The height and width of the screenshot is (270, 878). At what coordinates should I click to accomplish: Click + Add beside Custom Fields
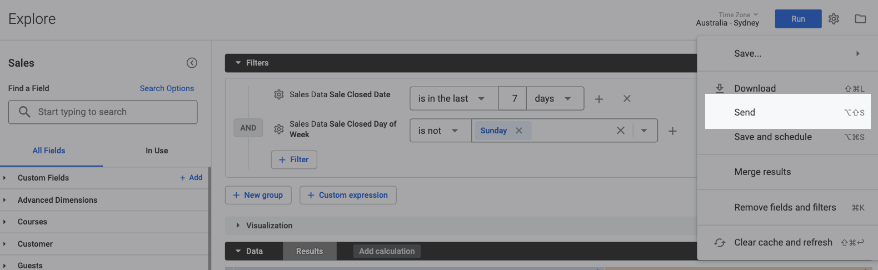click(191, 178)
